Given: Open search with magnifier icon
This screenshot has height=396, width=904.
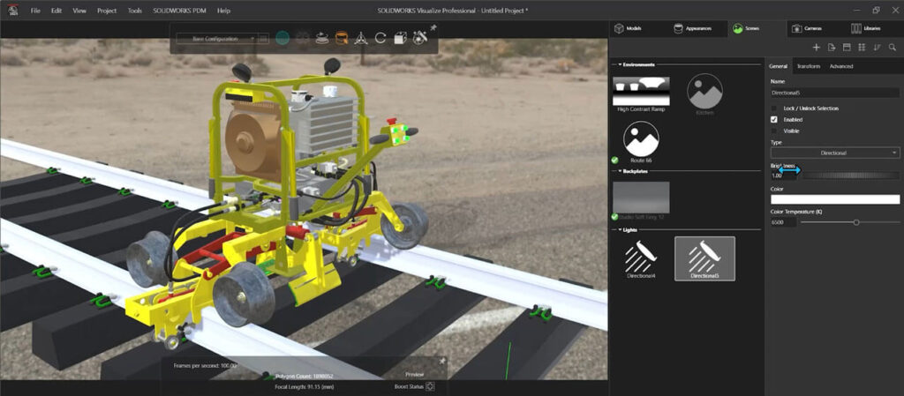Looking at the screenshot, I should coord(893,48).
